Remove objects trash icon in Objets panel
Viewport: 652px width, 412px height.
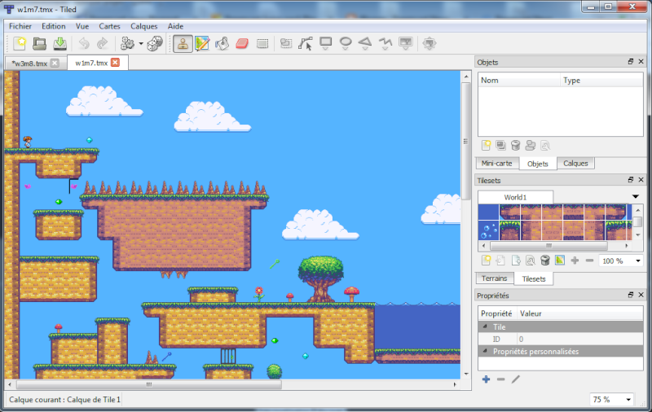pyautogui.click(x=516, y=146)
